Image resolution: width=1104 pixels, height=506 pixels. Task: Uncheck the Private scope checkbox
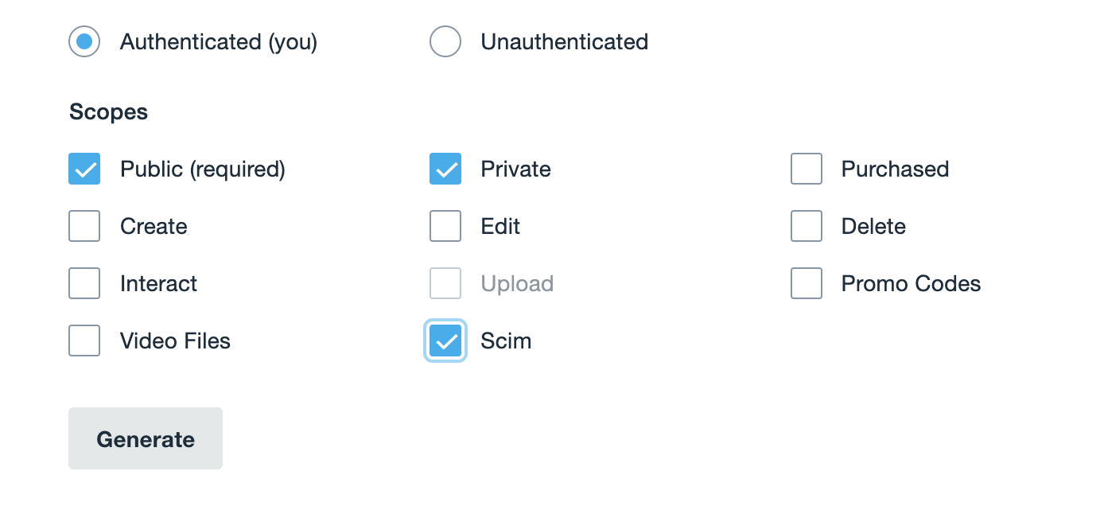pyautogui.click(x=445, y=169)
